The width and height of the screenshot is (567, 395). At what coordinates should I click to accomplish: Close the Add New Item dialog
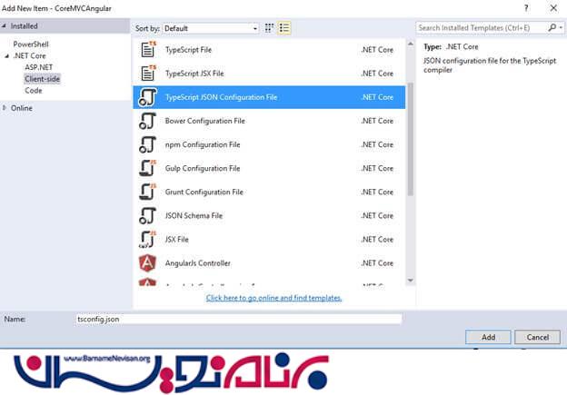[553, 8]
